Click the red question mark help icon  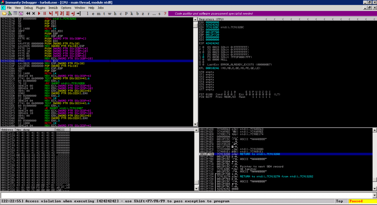[x=165, y=14]
